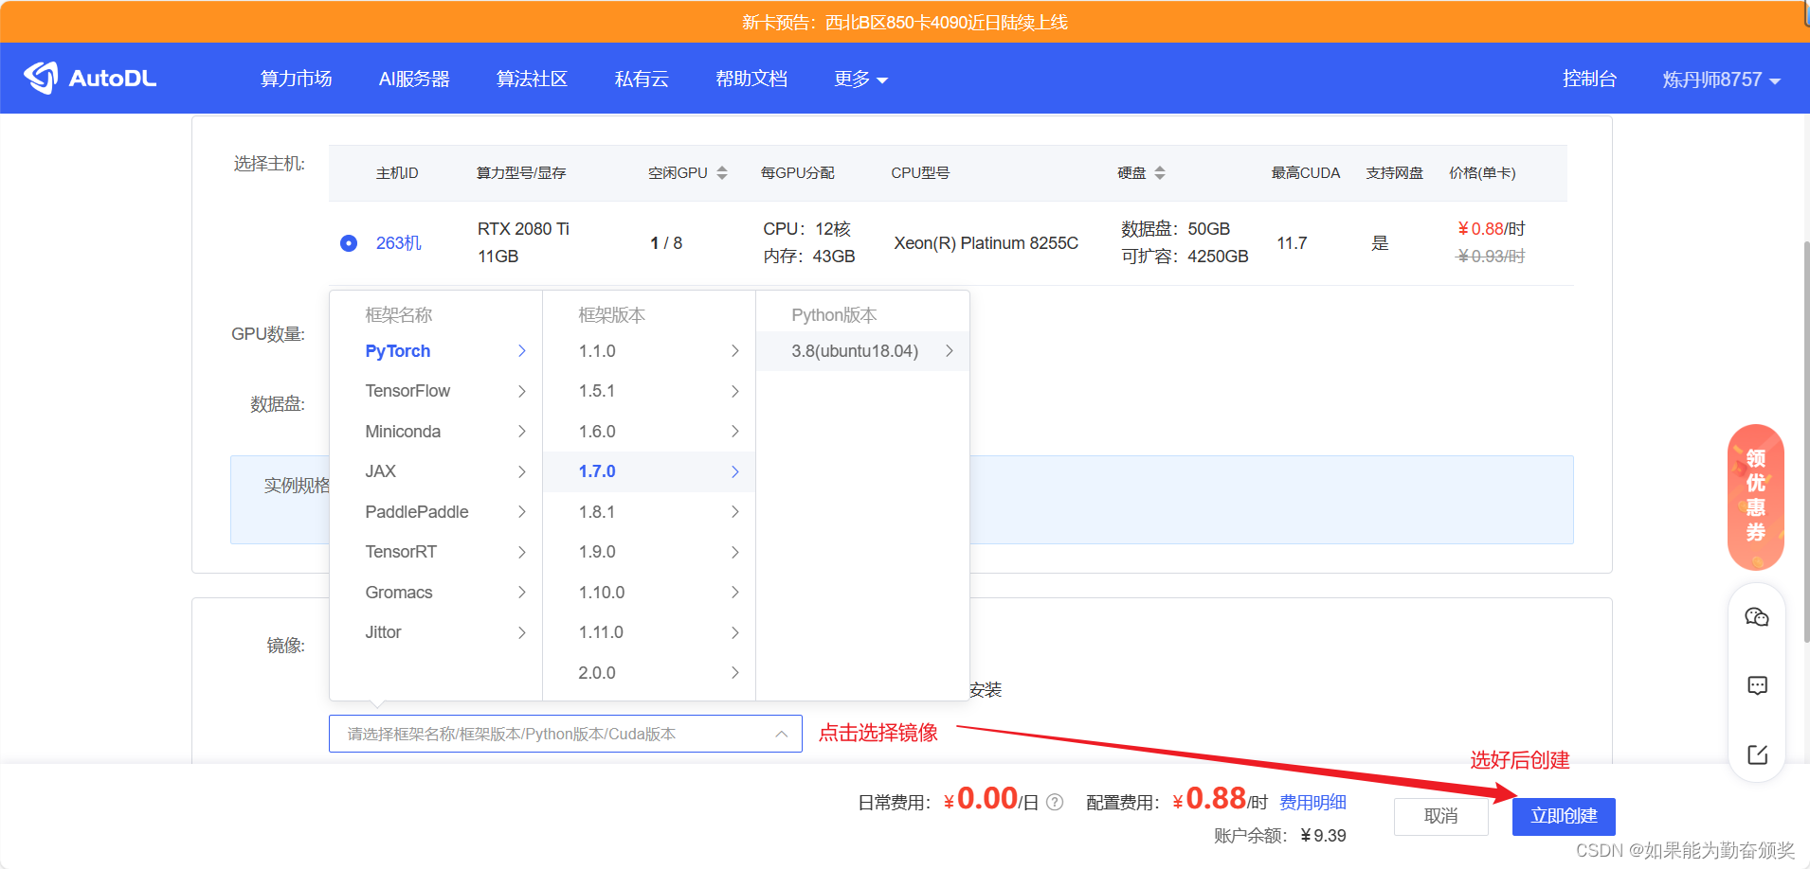Click the feedback edit icon
Viewport: 1810px width, 869px height.
(1757, 754)
